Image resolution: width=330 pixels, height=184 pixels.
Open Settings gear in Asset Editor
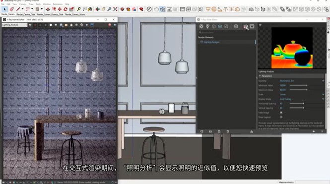236,26
